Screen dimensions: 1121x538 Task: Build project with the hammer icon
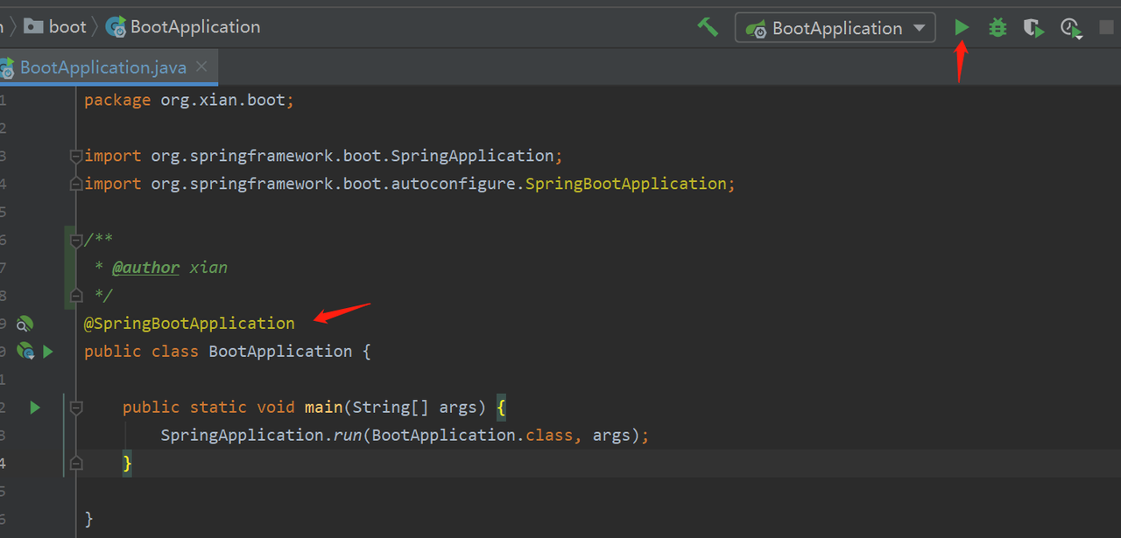pos(708,27)
